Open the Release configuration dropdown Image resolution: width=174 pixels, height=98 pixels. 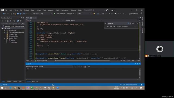coord(36,14)
